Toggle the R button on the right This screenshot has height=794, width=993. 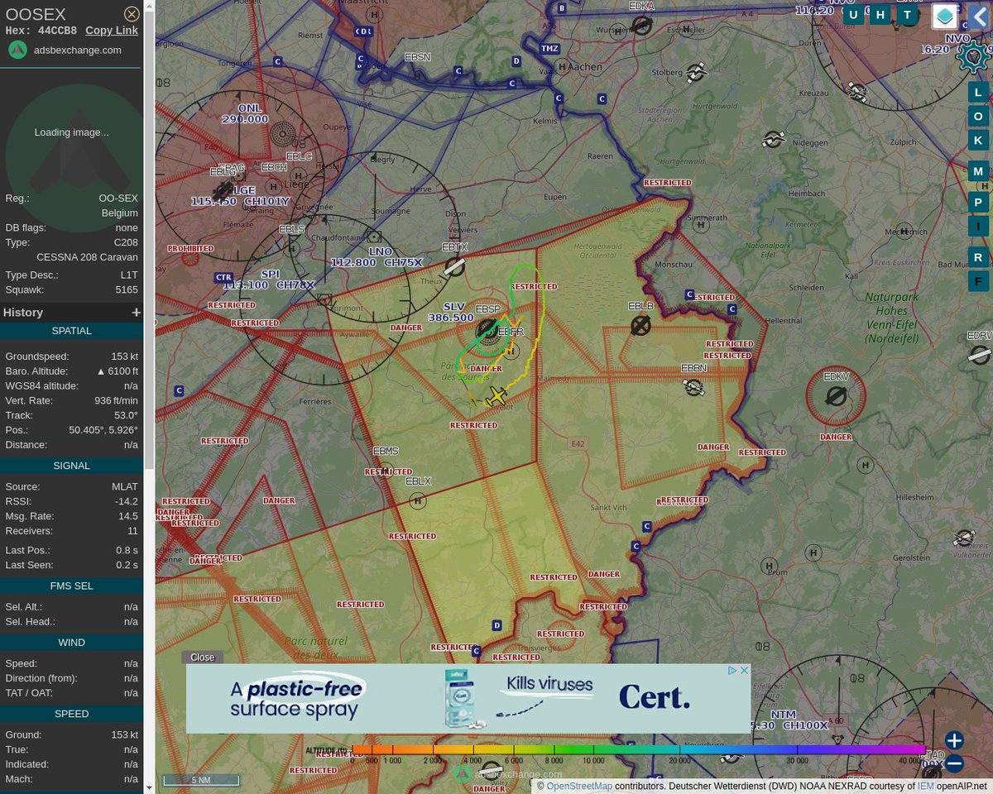tap(978, 257)
